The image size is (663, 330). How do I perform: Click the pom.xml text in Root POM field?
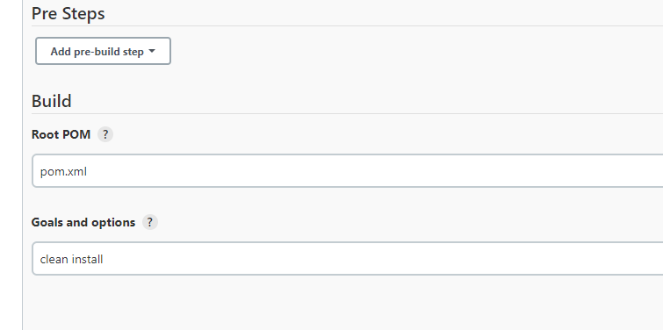pyautogui.click(x=63, y=171)
